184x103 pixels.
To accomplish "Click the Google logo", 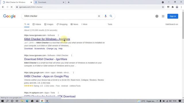I will (9, 16).
